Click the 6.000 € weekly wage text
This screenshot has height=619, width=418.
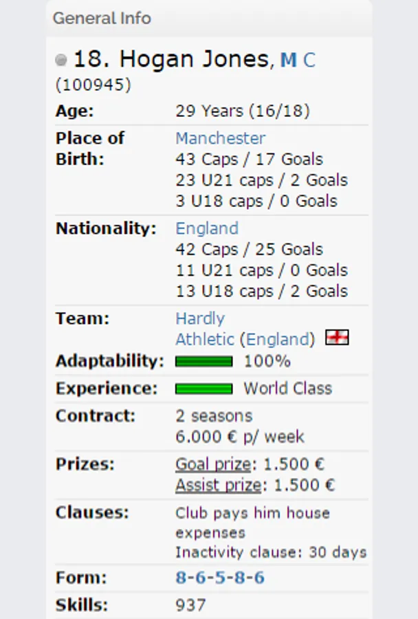(x=239, y=437)
